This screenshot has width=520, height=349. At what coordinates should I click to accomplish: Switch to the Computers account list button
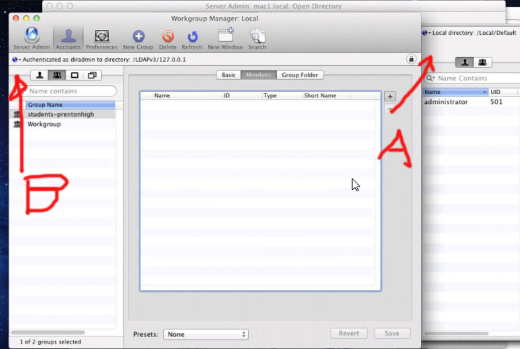point(74,75)
